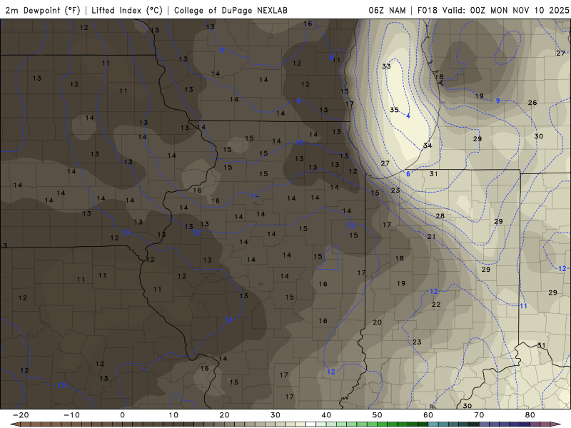Click the "80" label on the color scale
This screenshot has height=428, width=571.
tap(530, 415)
